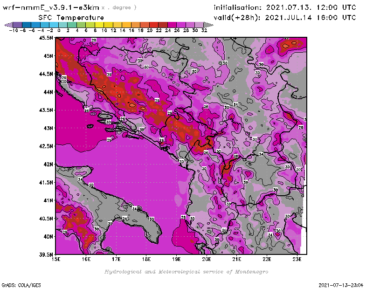Click the "16E" longitude label
373x288 pixels.
(x=86, y=259)
